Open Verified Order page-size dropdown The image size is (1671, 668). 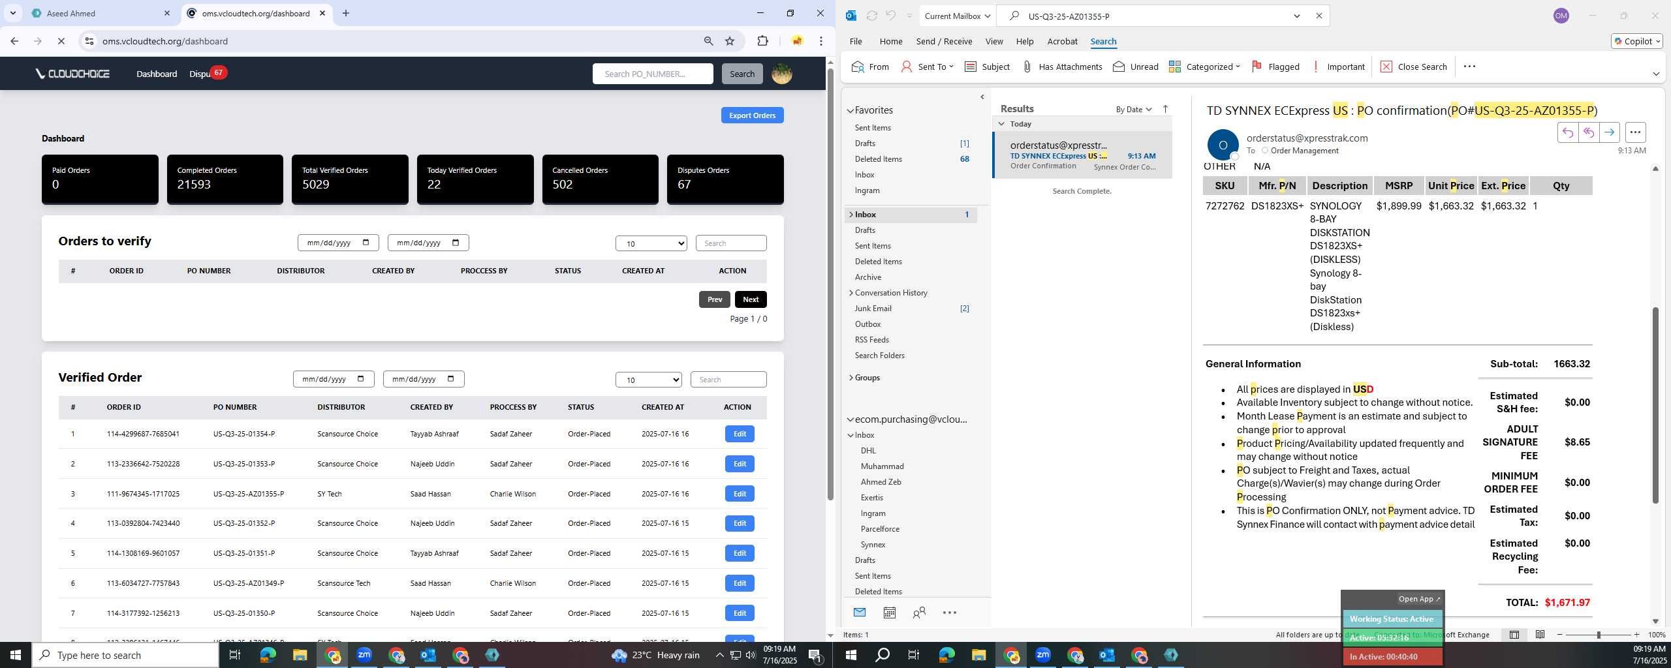click(x=649, y=380)
